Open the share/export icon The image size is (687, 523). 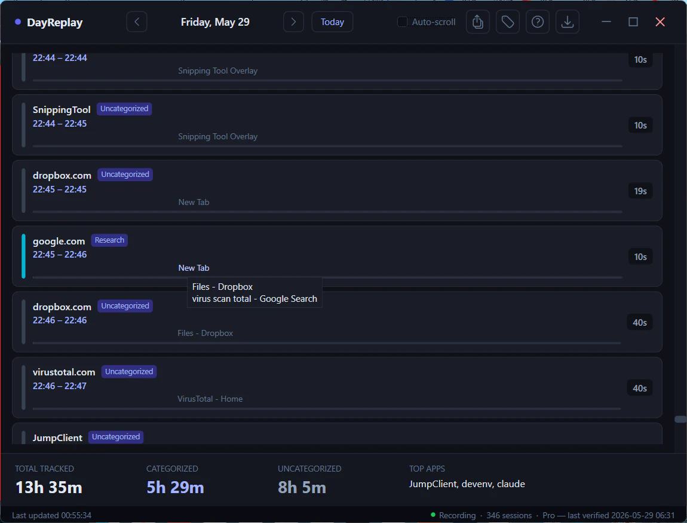477,22
